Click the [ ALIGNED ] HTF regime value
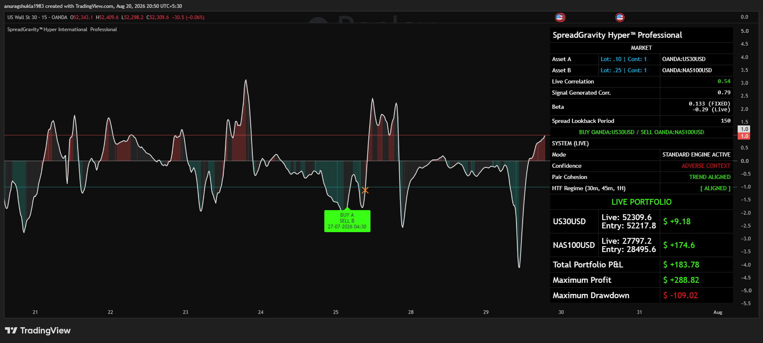The height and width of the screenshot is (343, 763). (x=716, y=188)
